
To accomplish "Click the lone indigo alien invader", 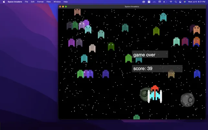I will [x=106, y=74].
